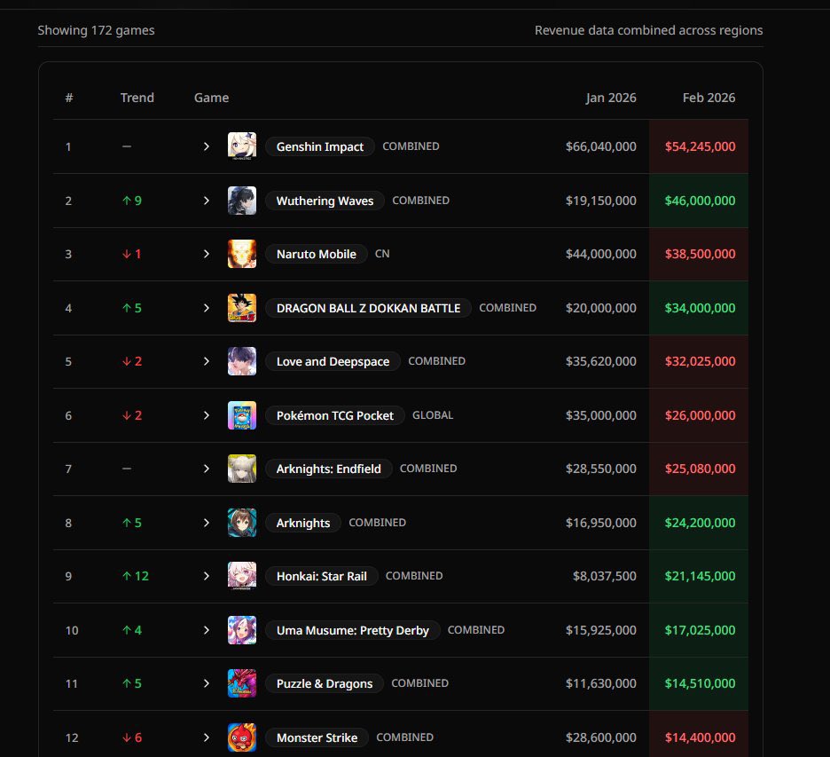830x757 pixels.
Task: Expand the Arknights row 8 chevron
Action: (x=207, y=523)
